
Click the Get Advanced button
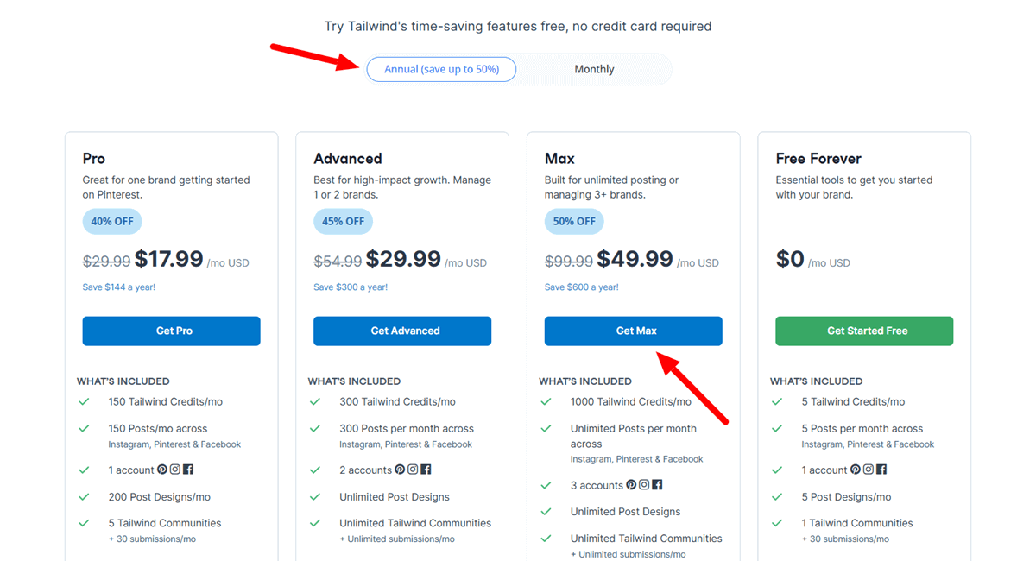(402, 331)
